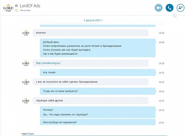Click LORD avatar beside mmaboxing link message

[x=26, y=63]
